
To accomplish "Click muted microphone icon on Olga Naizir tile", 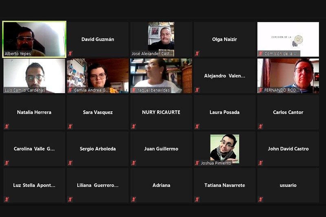I will point(197,54).
